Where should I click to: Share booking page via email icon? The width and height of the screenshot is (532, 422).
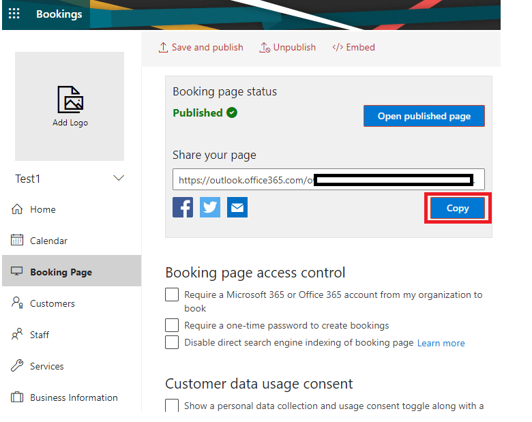237,207
